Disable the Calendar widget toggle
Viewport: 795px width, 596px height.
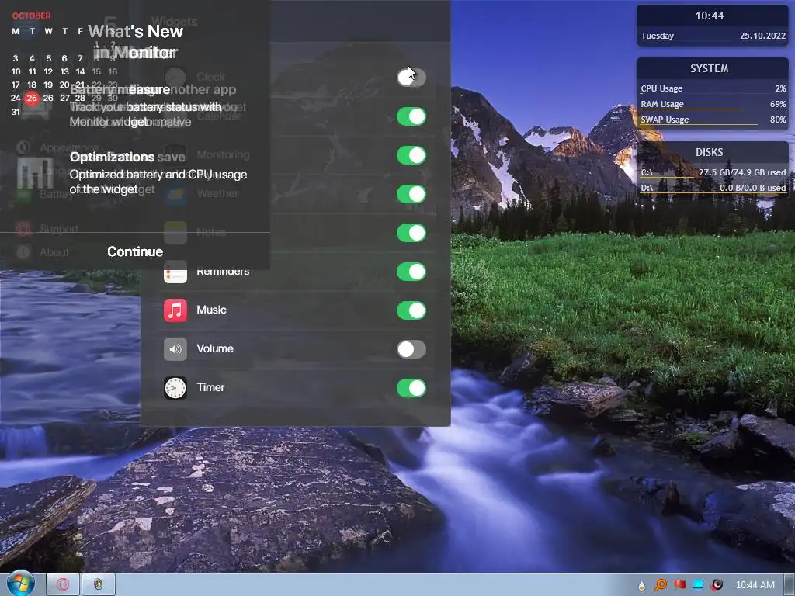pyautogui.click(x=411, y=116)
